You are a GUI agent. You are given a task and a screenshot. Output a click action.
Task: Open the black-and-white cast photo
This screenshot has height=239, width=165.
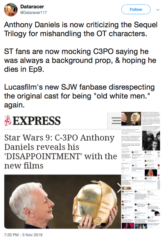pos(151,140)
